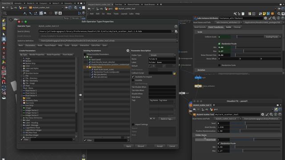The height and width of the screenshot is (160, 285).
Task: Adjust Uniform Scale slider
Action: [x=248, y=37]
